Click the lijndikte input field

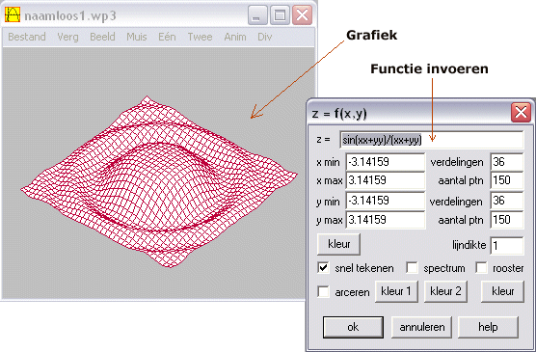pos(507,246)
